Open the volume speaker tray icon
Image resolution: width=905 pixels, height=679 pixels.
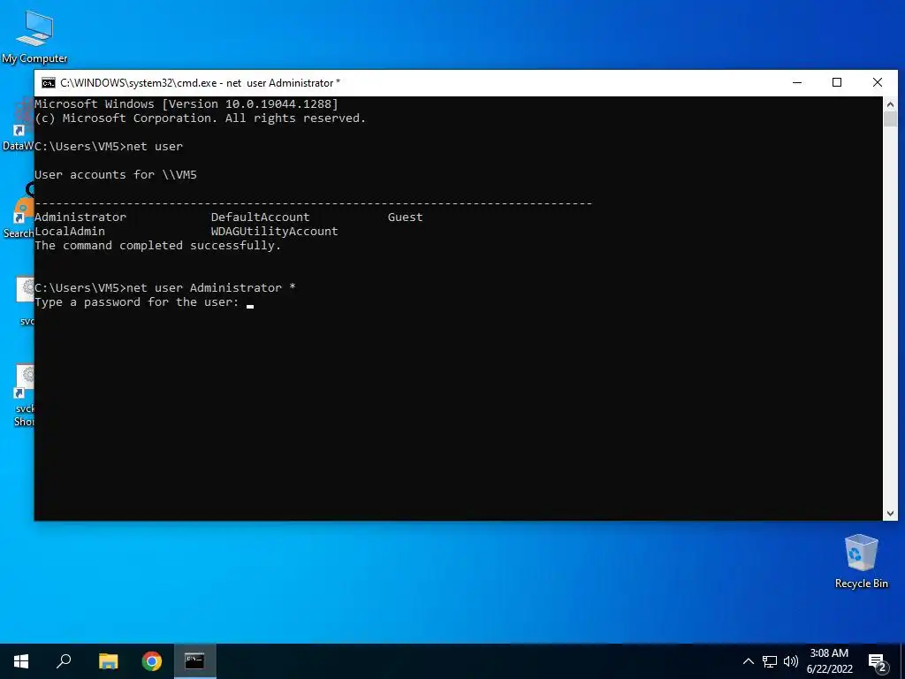[x=791, y=661]
